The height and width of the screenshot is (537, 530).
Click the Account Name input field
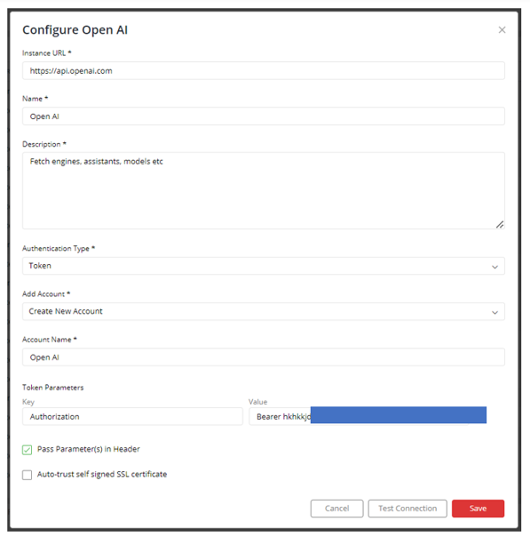(x=264, y=357)
